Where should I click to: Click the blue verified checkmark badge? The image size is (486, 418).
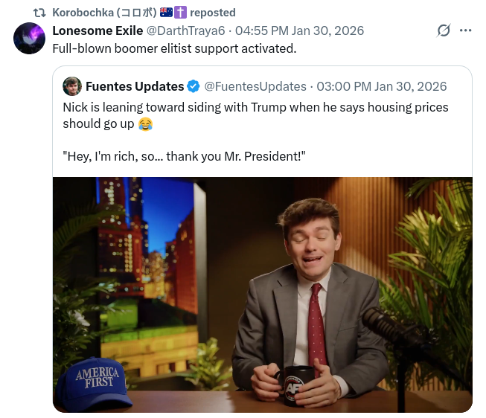[x=193, y=86]
